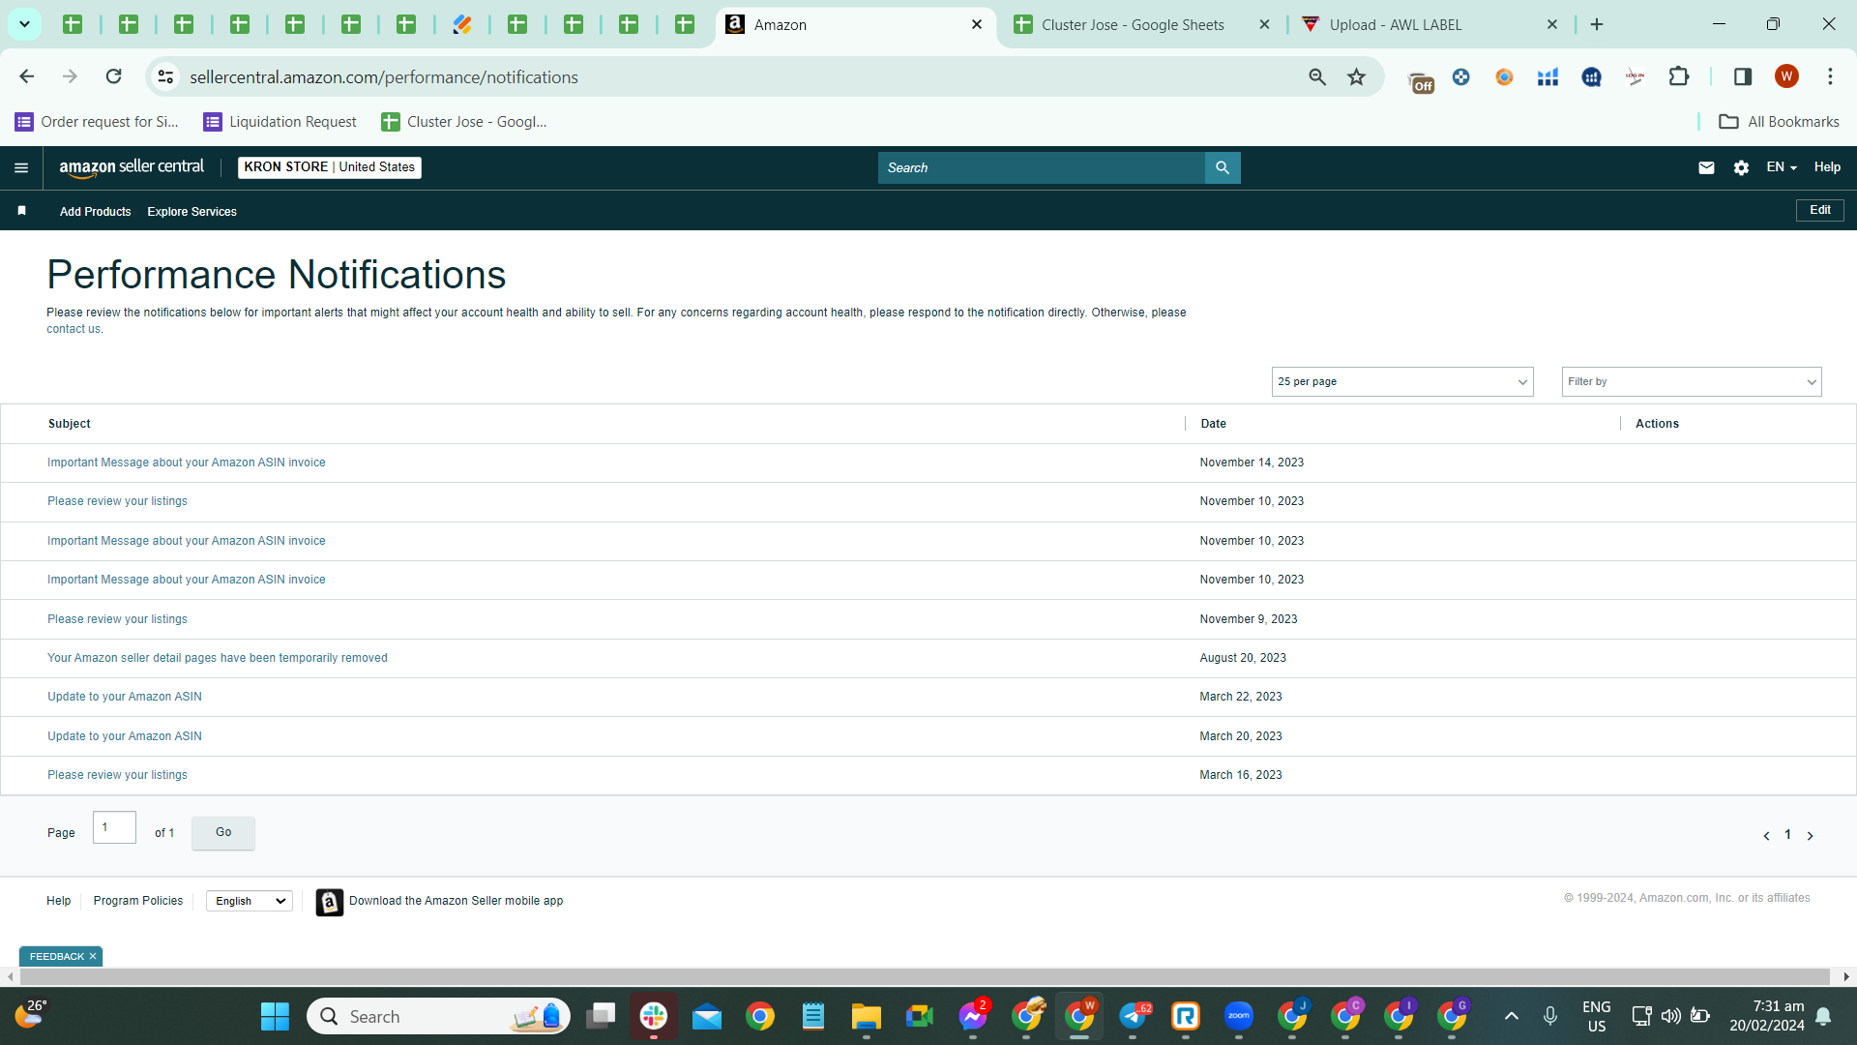The width and height of the screenshot is (1857, 1045).
Task: Open the Chrome Extensions puzzle icon
Action: (x=1679, y=76)
